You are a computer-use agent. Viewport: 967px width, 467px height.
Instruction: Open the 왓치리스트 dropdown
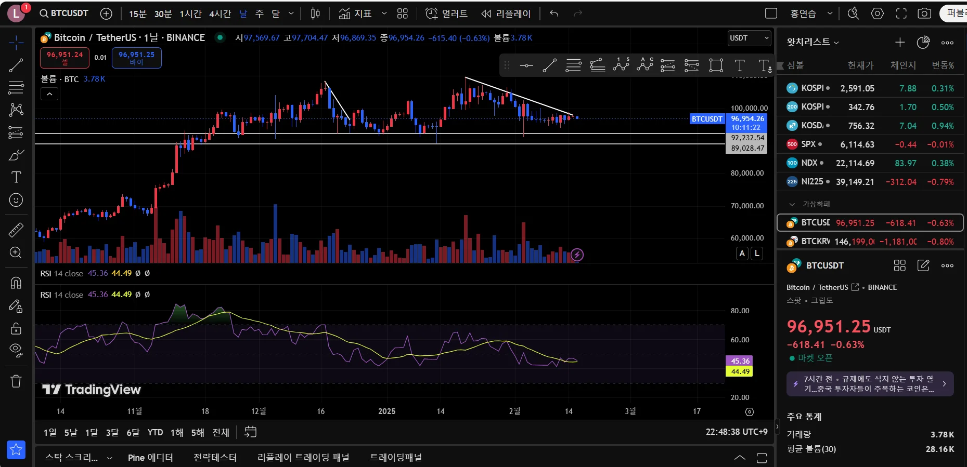[813, 42]
